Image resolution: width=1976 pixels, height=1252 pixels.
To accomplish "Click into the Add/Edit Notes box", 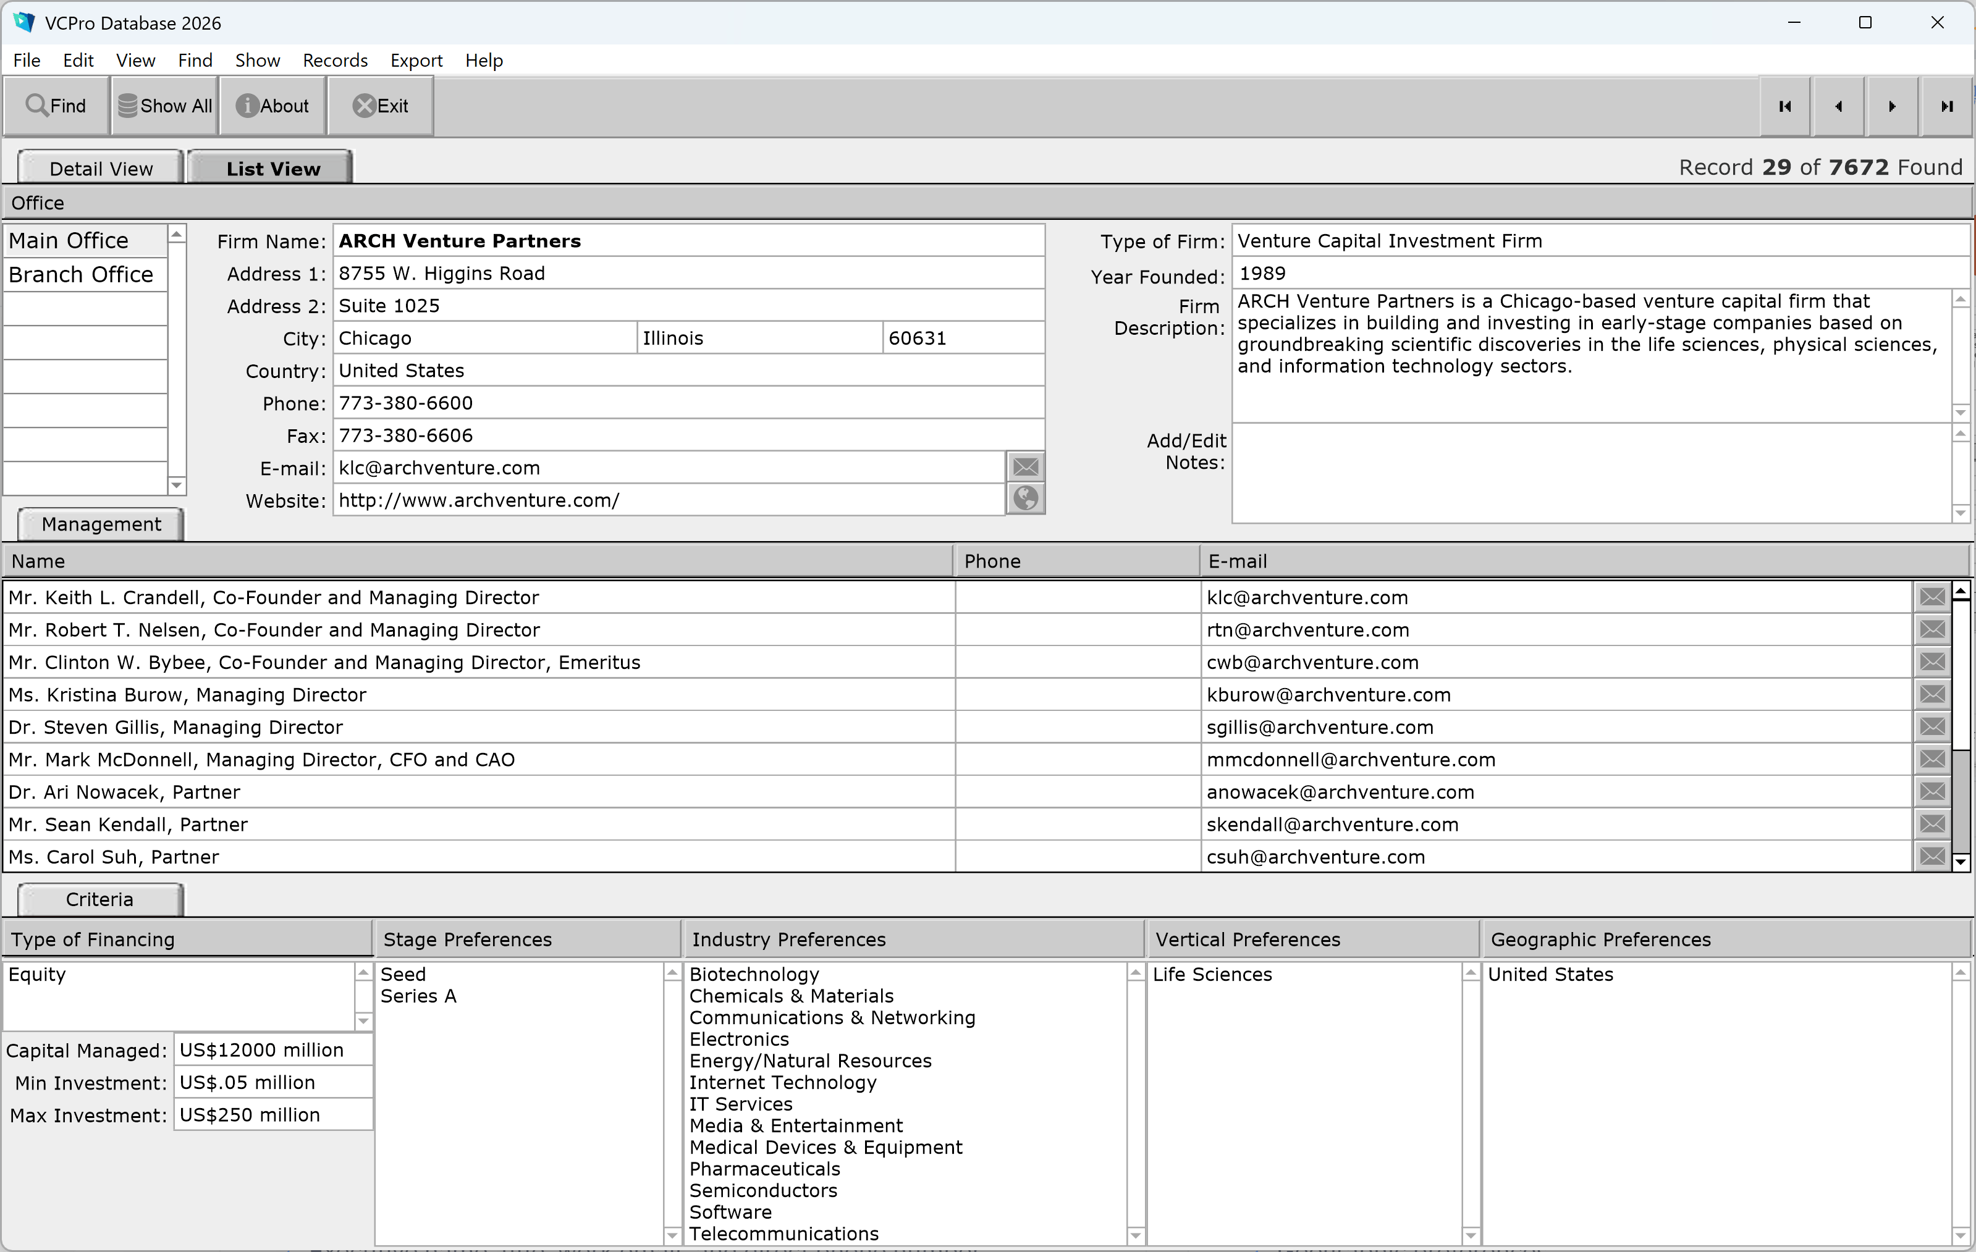I will [x=1592, y=473].
